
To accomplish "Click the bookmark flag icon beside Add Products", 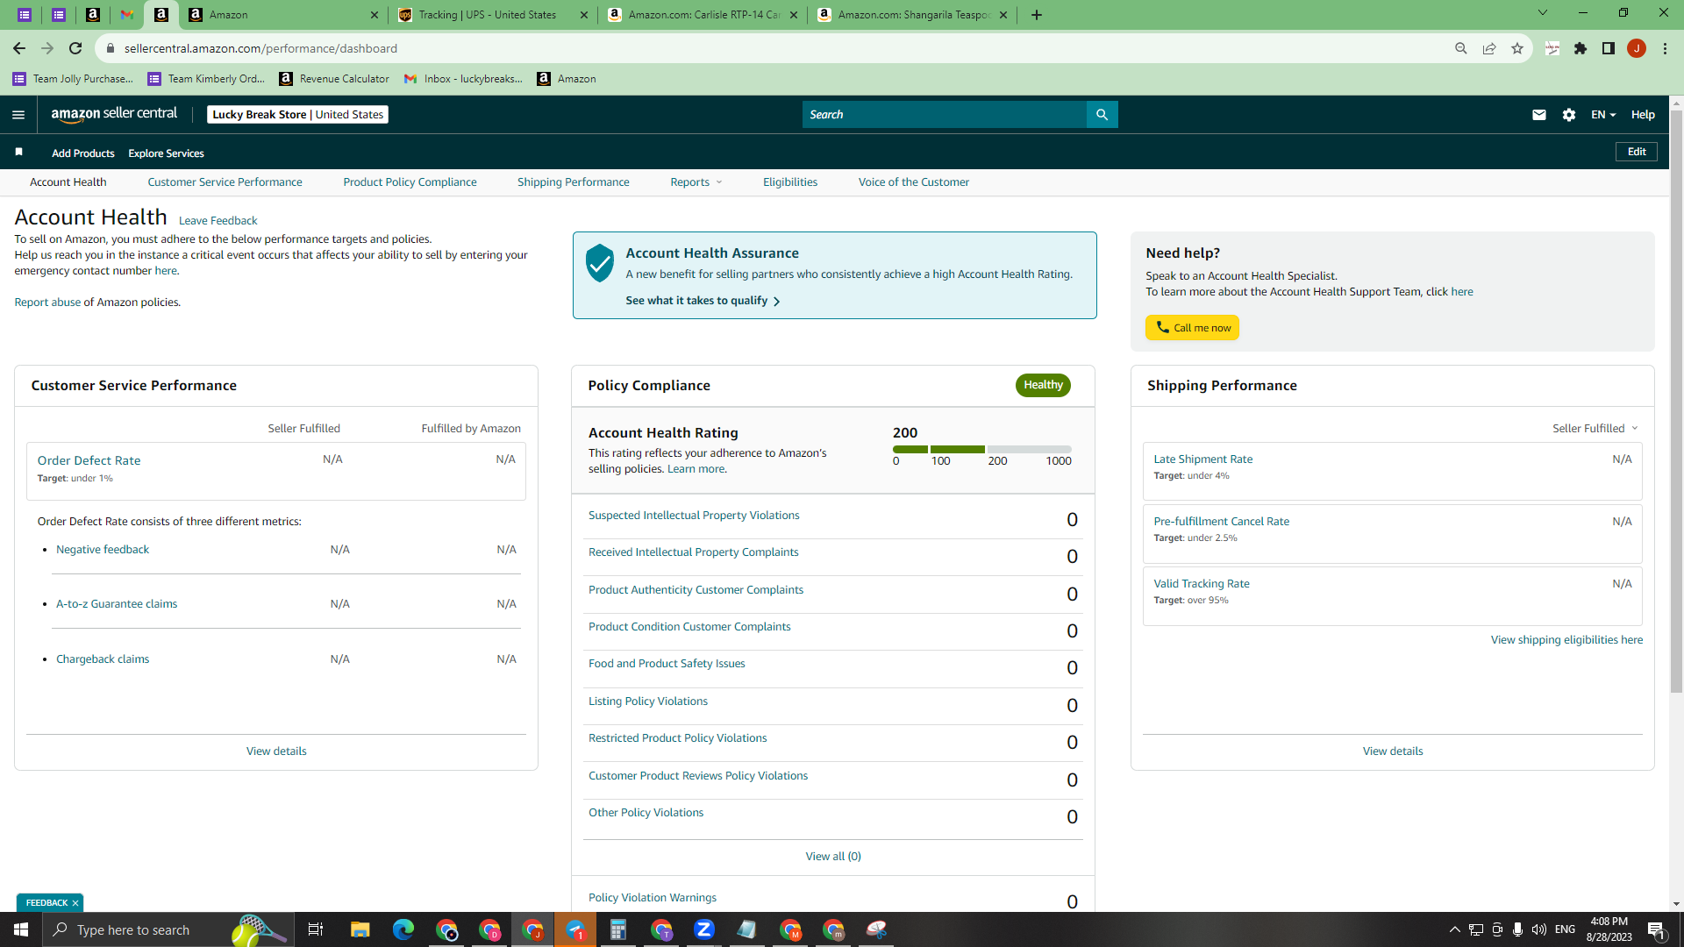I will coord(18,153).
